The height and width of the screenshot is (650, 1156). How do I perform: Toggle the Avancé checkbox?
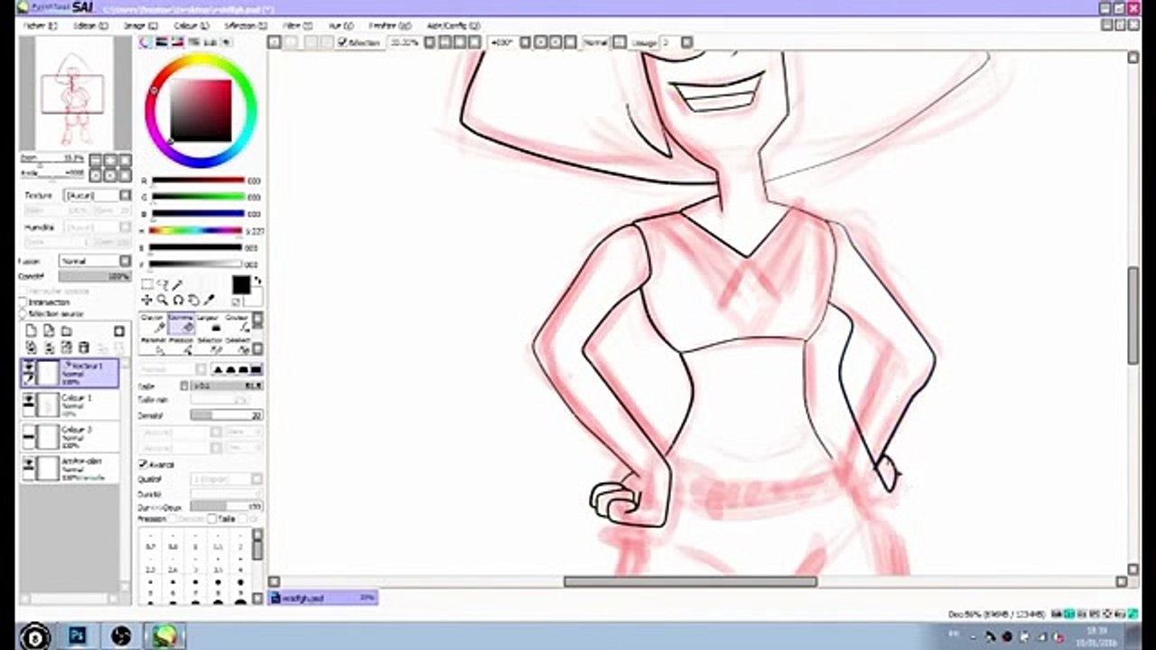(143, 464)
